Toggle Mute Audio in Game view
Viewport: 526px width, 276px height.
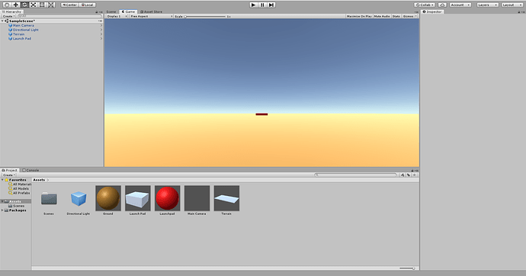point(382,16)
